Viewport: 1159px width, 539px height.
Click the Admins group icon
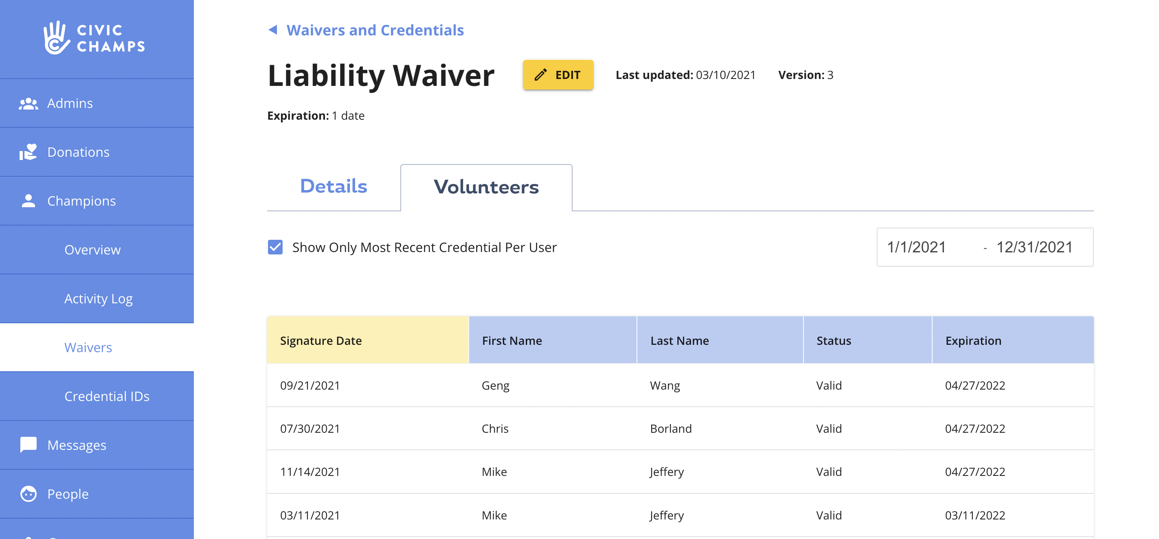click(x=29, y=103)
